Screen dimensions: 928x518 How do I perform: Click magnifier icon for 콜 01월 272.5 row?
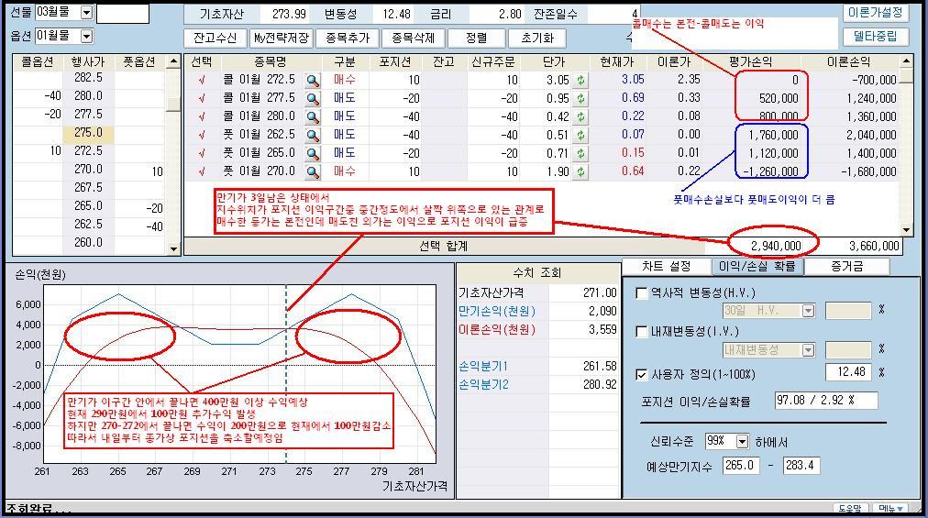pos(313,81)
